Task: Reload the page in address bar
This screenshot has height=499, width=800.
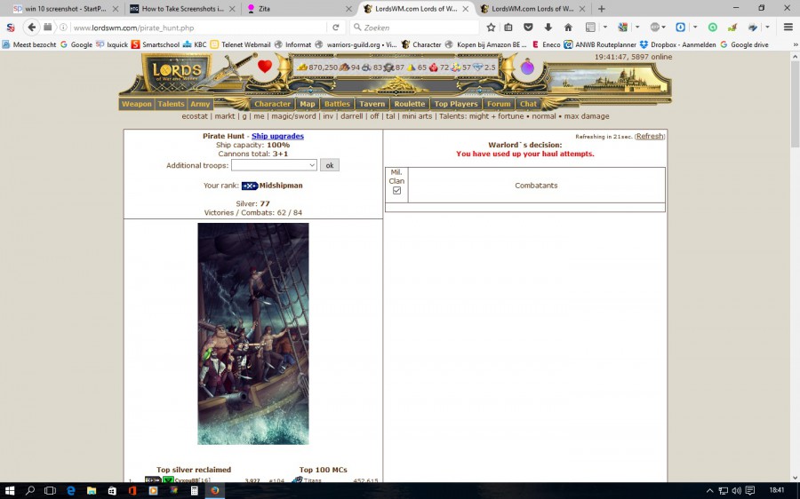Action: (335, 28)
